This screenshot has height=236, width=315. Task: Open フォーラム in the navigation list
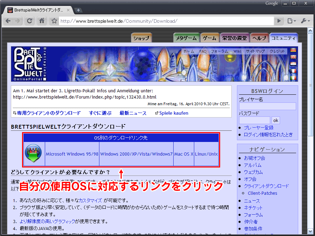pos(253,215)
